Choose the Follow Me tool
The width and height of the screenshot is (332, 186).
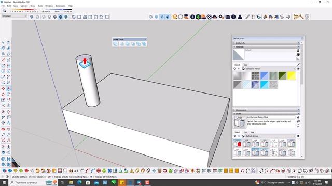(x=8, y=94)
